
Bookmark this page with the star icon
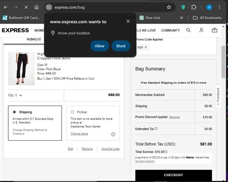[x=169, y=7]
